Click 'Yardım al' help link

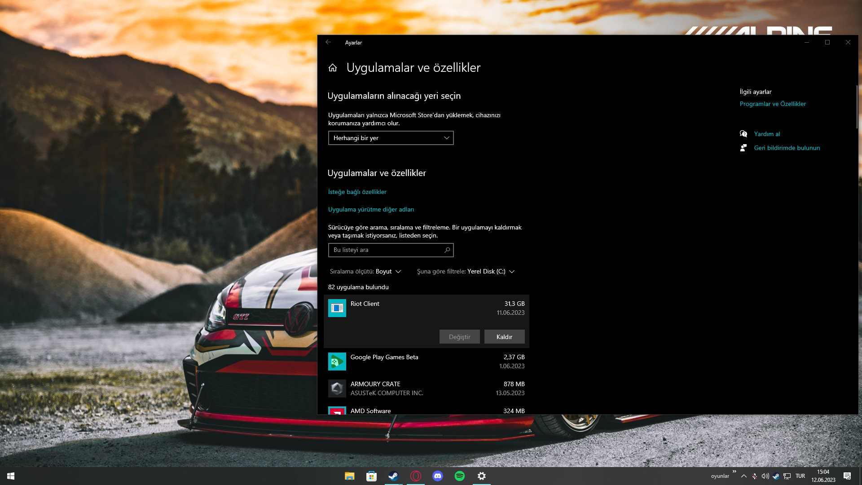(x=767, y=134)
